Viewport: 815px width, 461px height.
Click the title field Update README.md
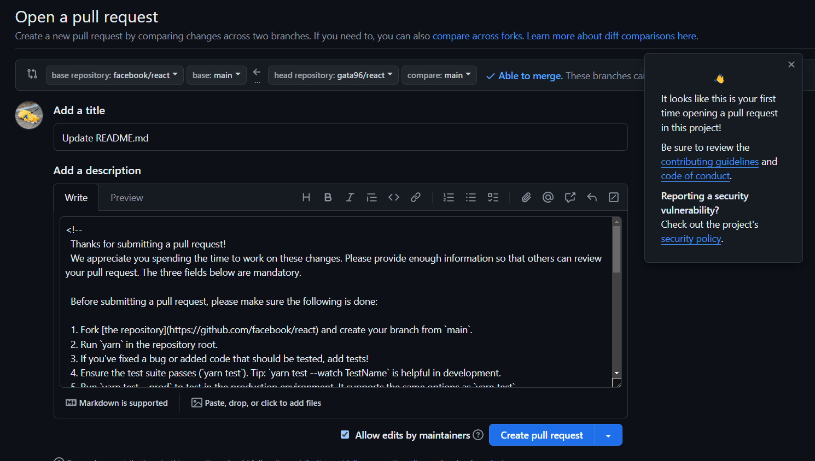[340, 138]
